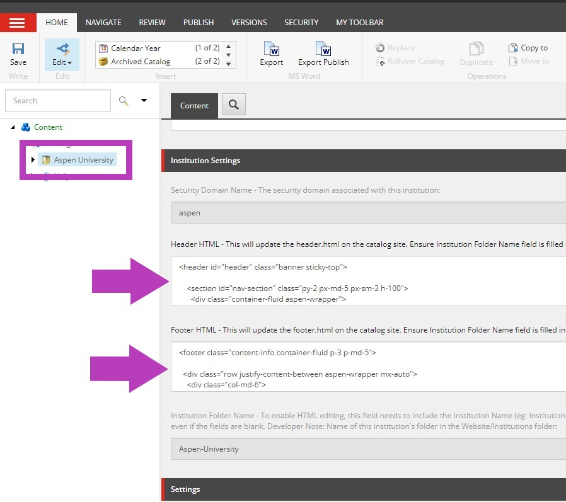This screenshot has height=502, width=566.
Task: Click the Export to MS Word icon
Action: [x=272, y=49]
